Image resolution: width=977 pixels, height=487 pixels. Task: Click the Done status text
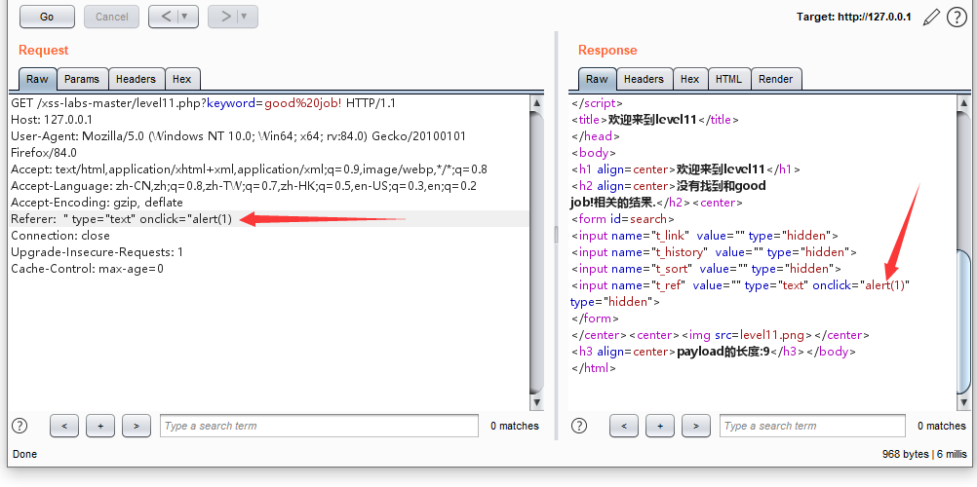[x=25, y=454]
